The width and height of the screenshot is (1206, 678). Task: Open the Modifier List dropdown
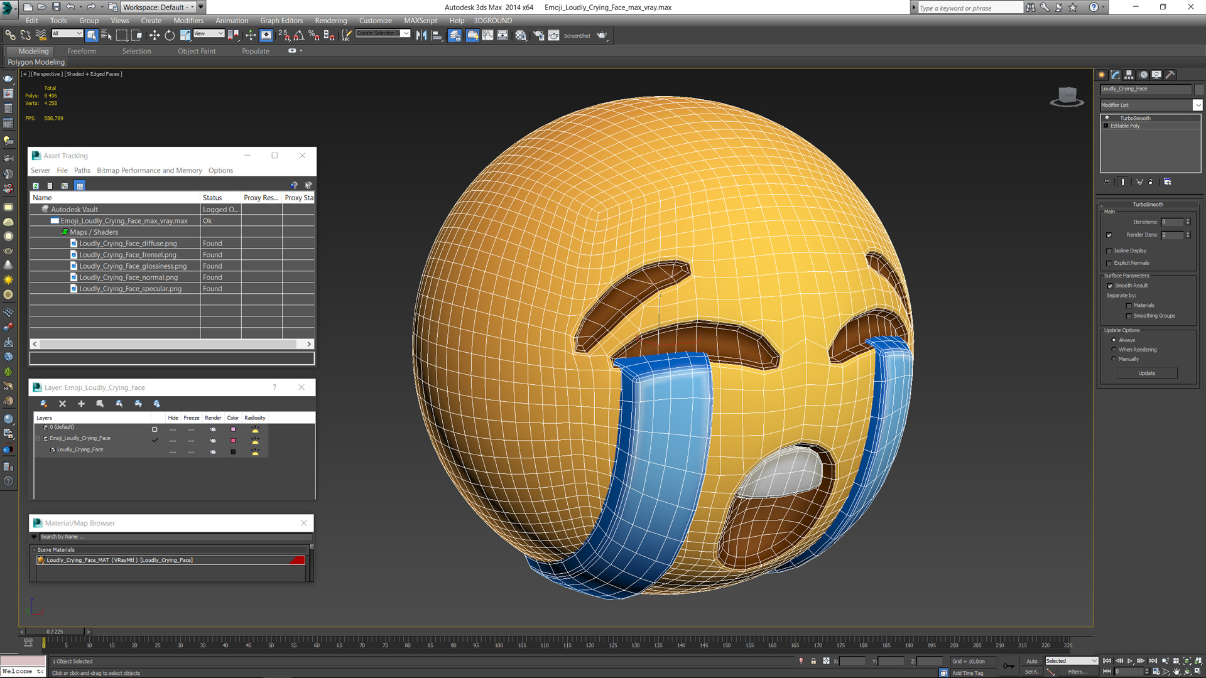[1197, 105]
